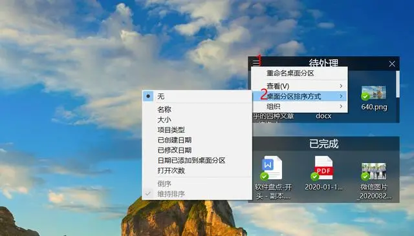Sort by 项目类型
This screenshot has width=414, height=236.
tap(197, 130)
